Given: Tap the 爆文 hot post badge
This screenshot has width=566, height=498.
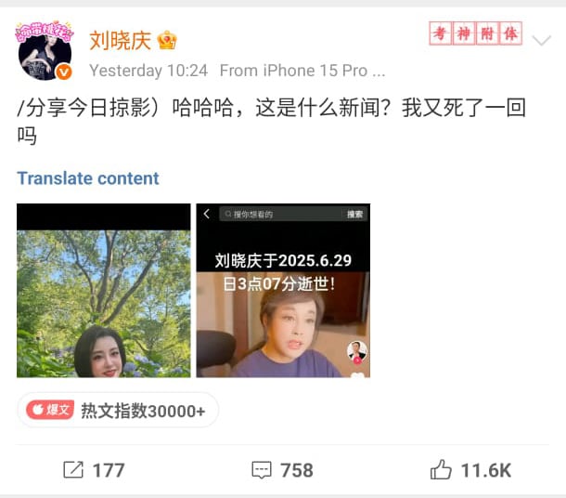Looking at the screenshot, I should [x=50, y=410].
